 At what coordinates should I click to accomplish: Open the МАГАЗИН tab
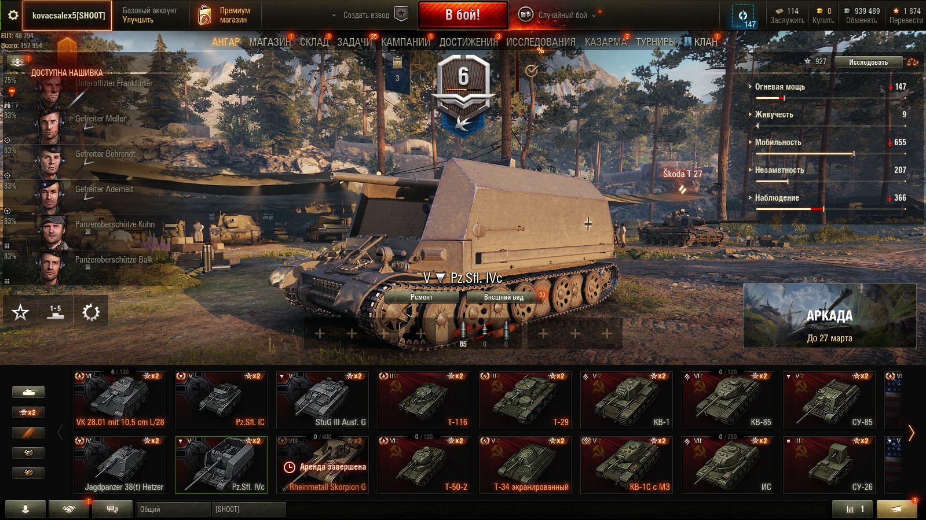click(x=270, y=42)
